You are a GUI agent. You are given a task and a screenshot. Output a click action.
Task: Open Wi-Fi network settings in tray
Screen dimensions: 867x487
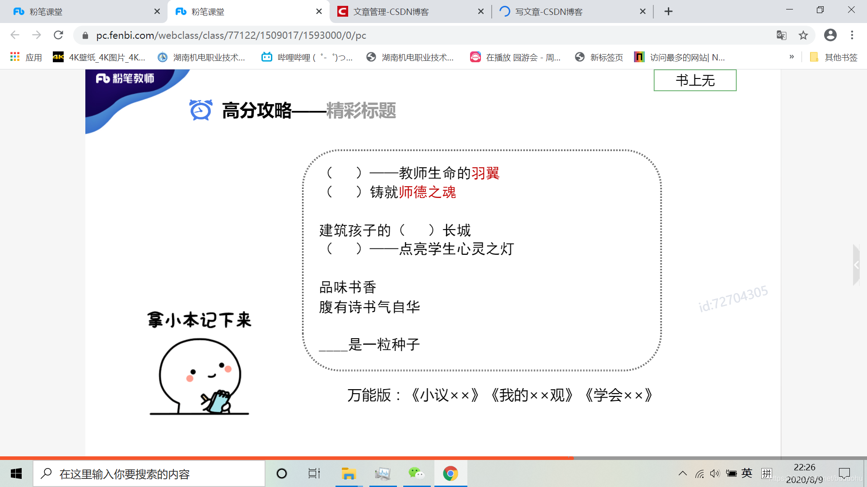coord(699,473)
